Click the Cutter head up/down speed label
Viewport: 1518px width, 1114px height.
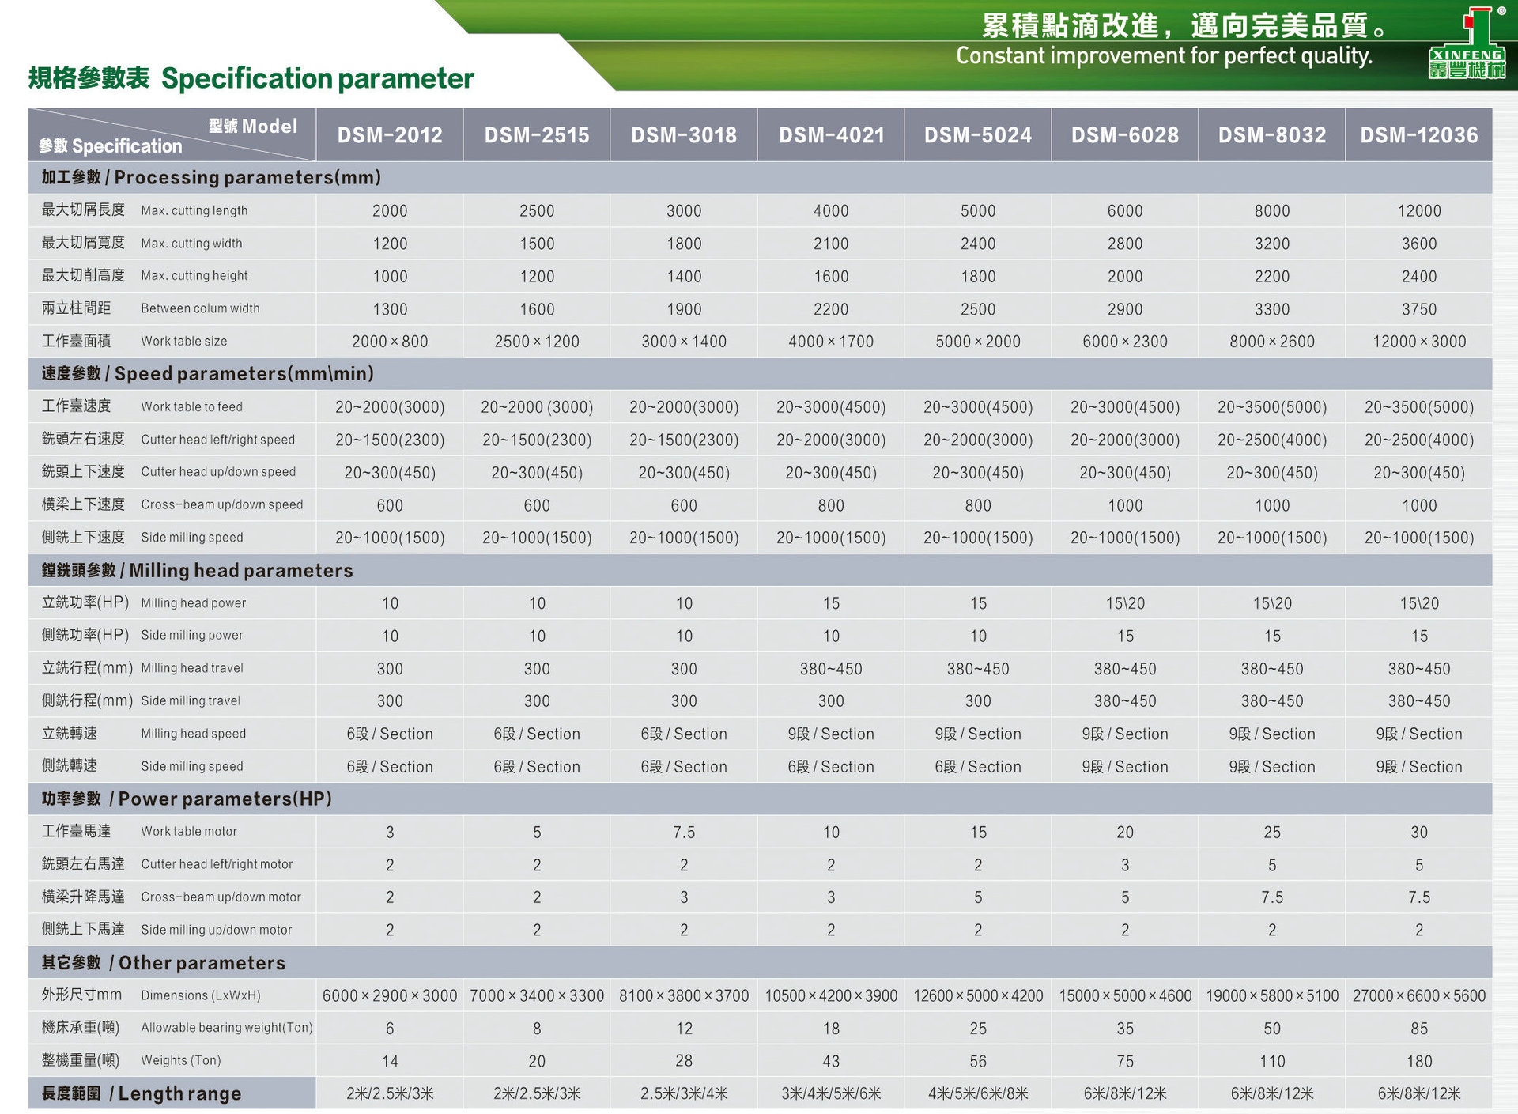pos(219,472)
